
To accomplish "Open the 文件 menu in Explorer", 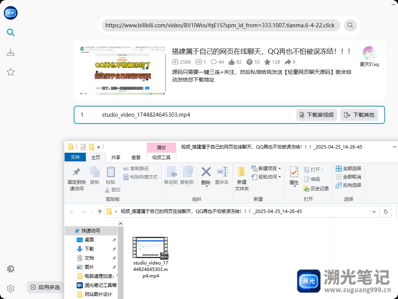I will (x=75, y=157).
